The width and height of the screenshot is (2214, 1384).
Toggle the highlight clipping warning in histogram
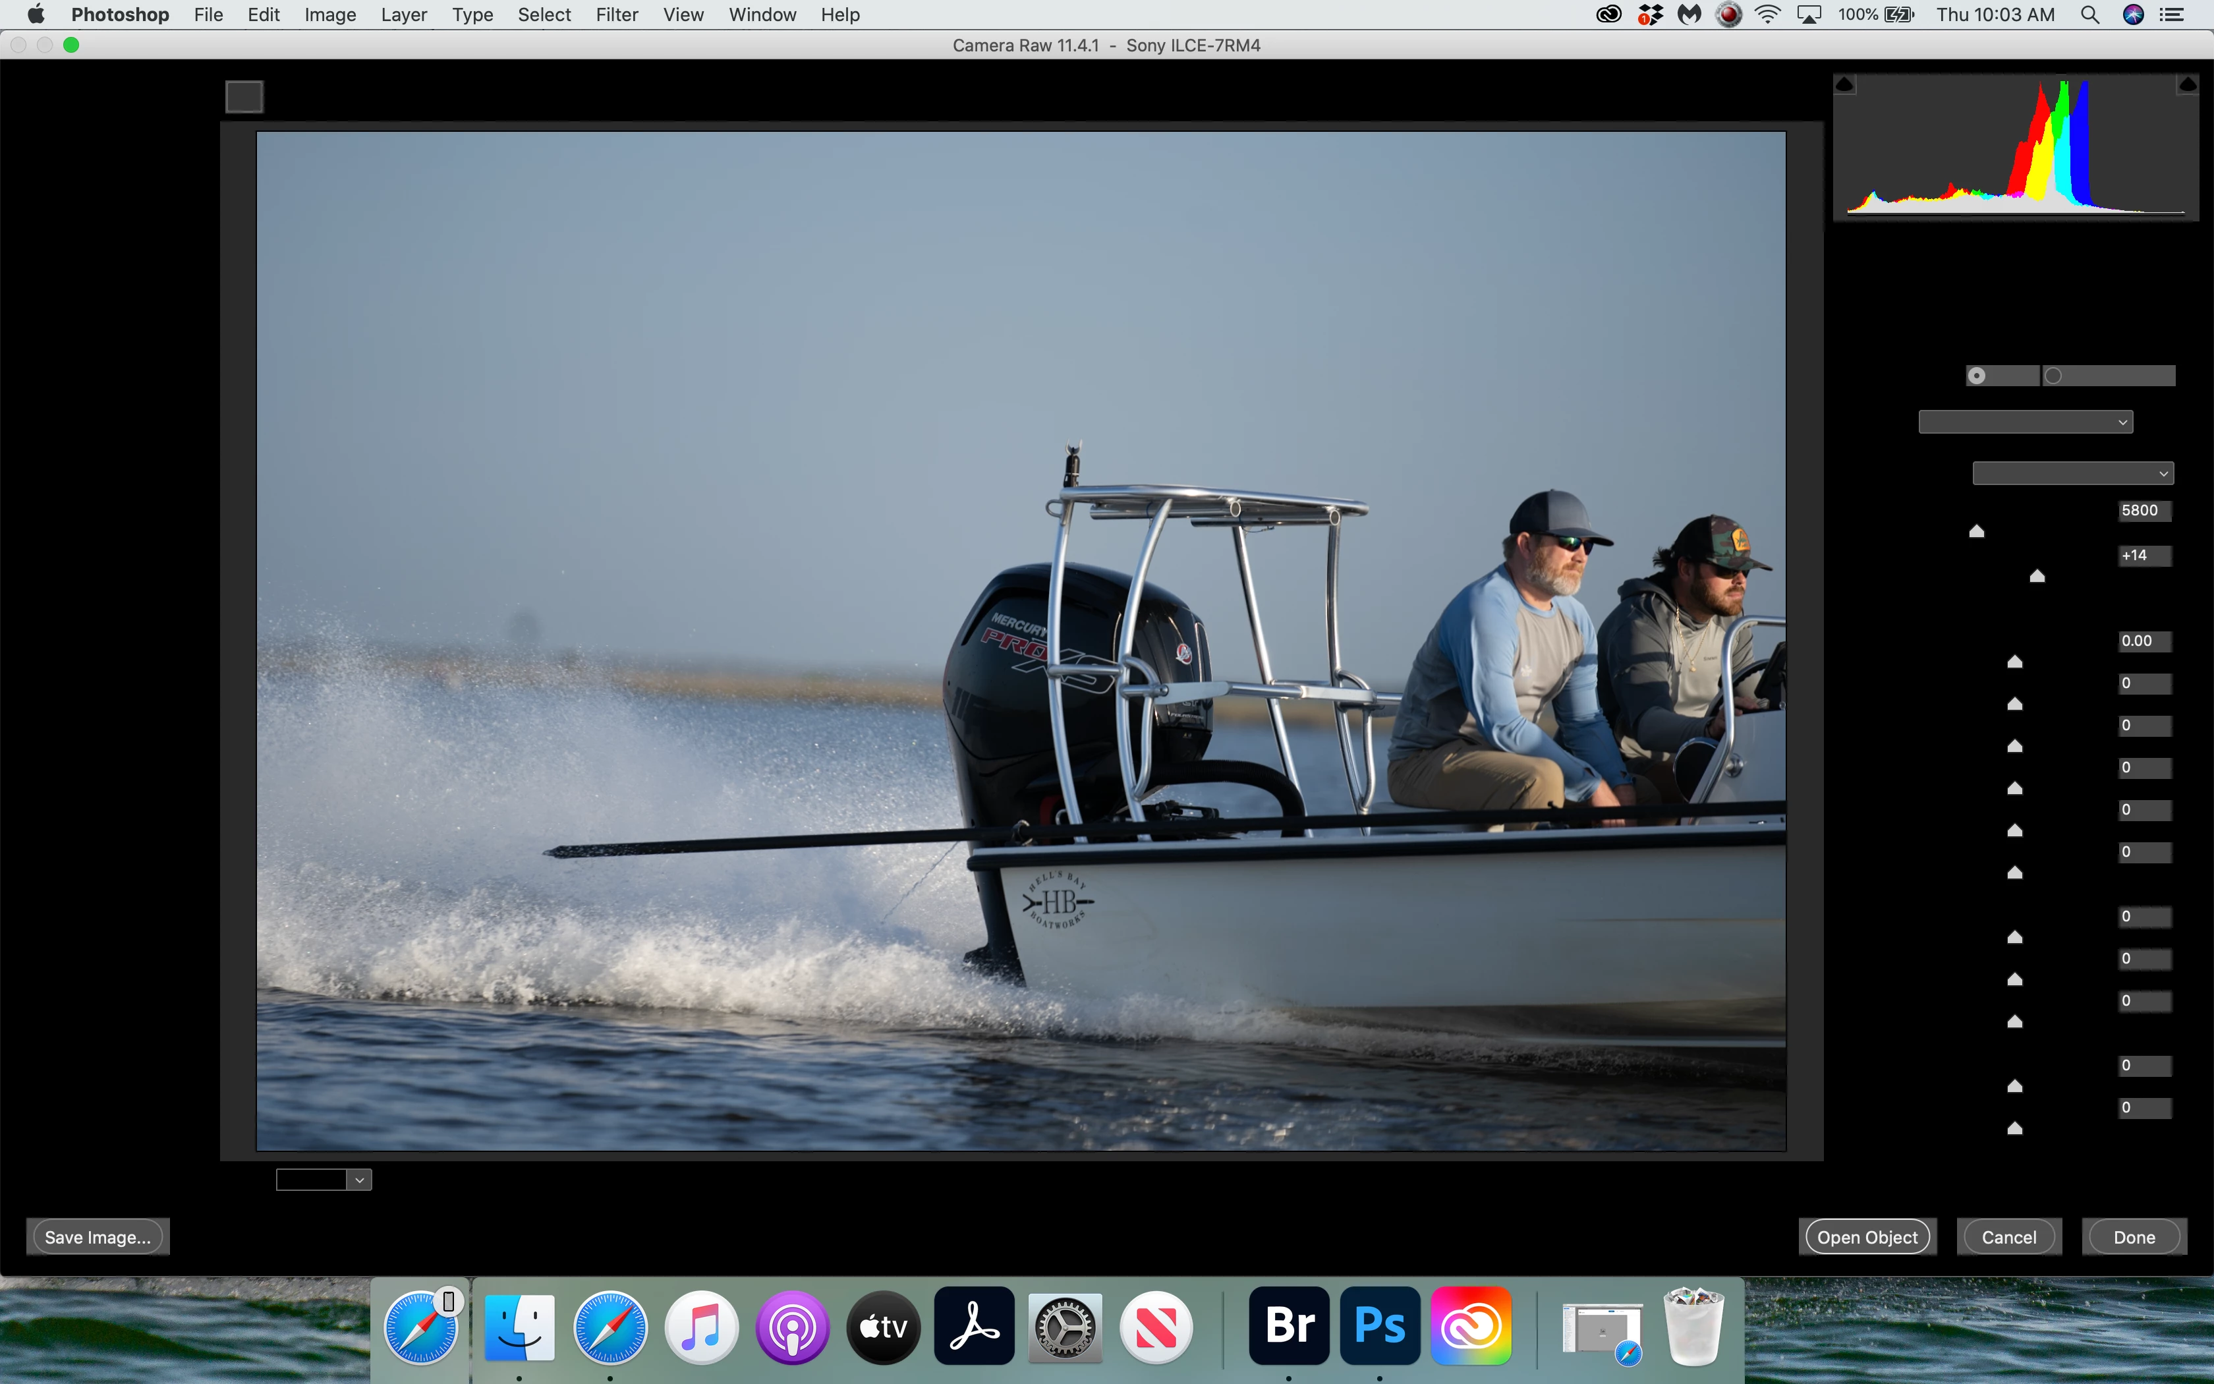[2186, 85]
